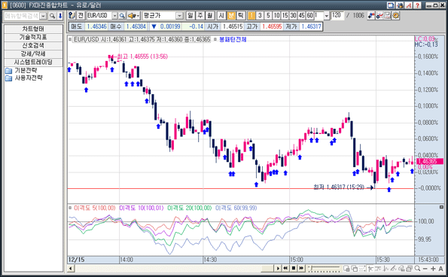Select the 3-minute interval button
448x277 pixels.
(260, 15)
